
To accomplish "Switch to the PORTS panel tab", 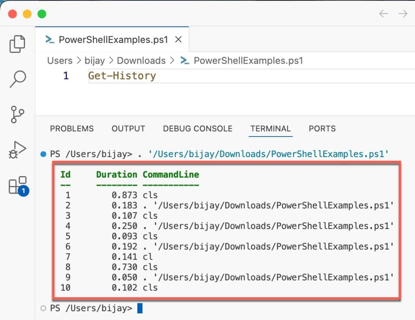I will click(322, 128).
